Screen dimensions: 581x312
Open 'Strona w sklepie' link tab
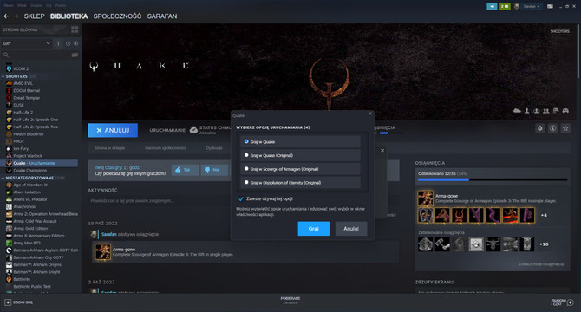point(109,148)
